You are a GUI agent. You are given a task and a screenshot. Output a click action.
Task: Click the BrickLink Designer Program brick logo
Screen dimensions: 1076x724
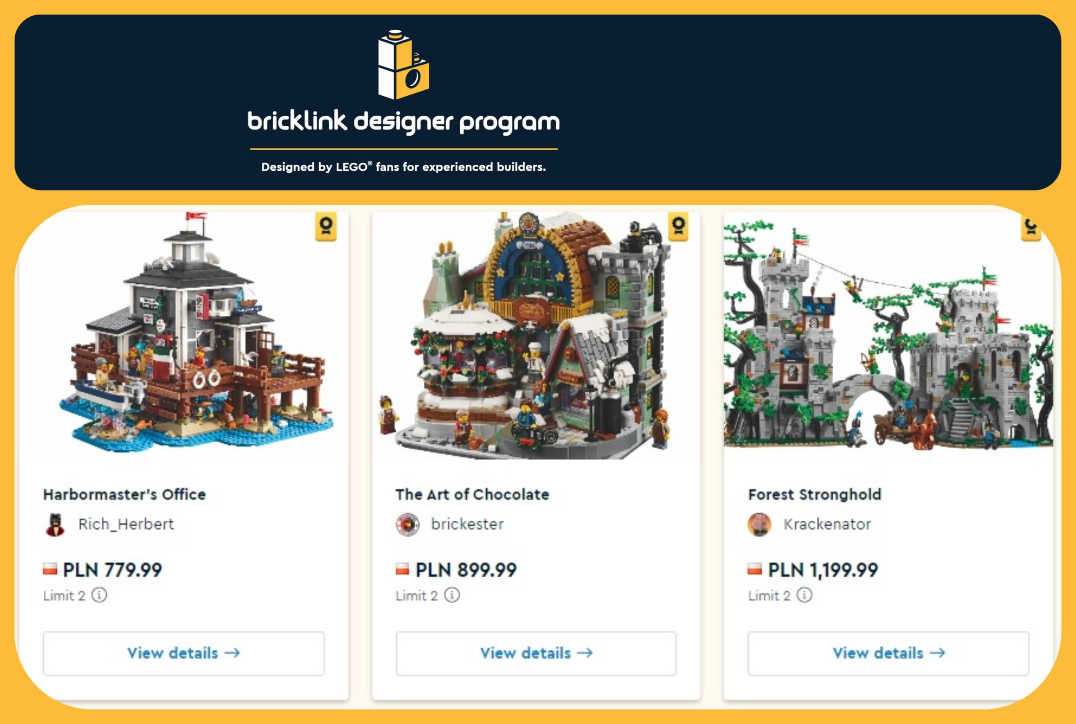point(403,65)
